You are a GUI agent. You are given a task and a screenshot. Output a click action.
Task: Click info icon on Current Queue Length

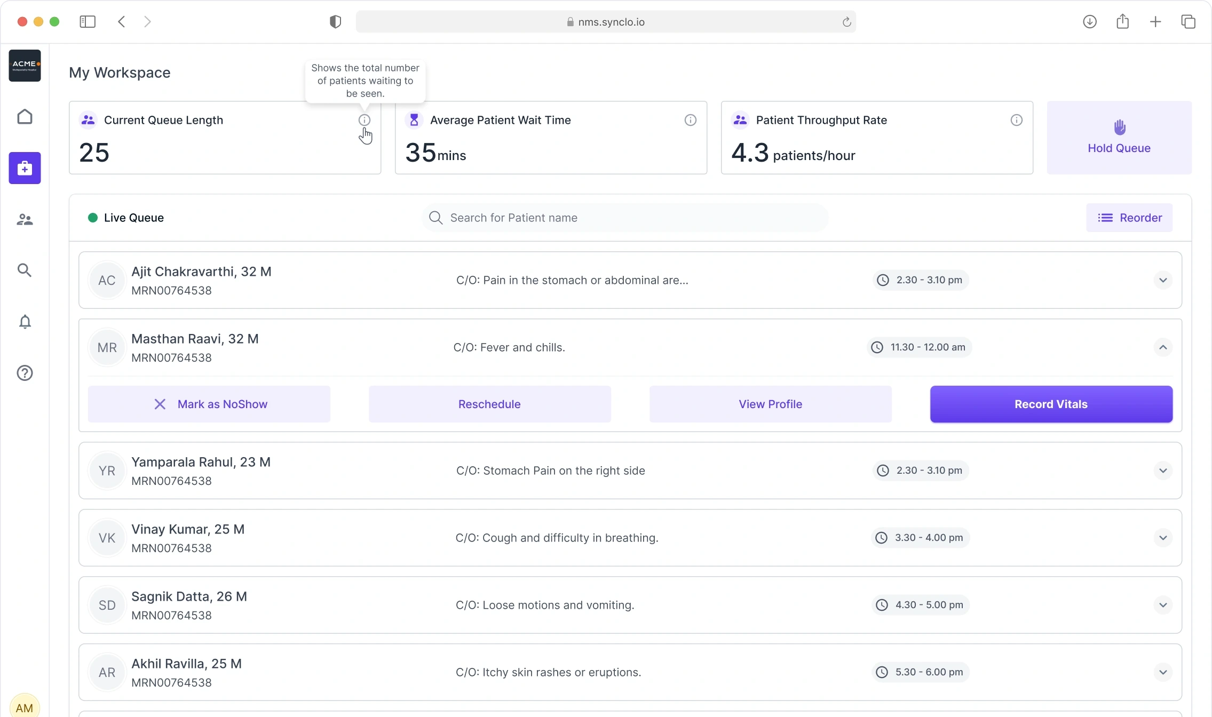(365, 120)
